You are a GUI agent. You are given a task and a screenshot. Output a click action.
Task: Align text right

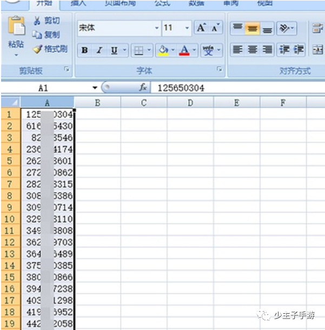pyautogui.click(x=267, y=50)
